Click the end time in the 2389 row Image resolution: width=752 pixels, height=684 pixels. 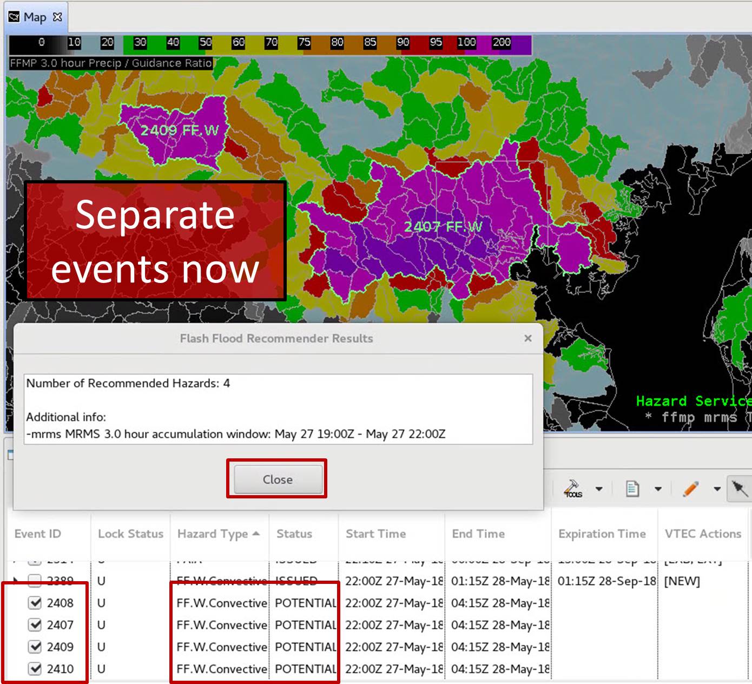500,581
